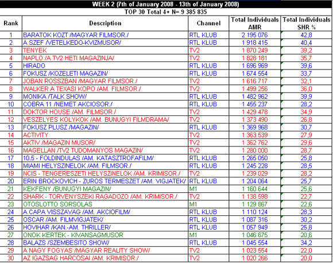Select the AMR value 1 918 415
Image resolution: width=333 pixels, height=263 pixels.
pyautogui.click(x=255, y=42)
